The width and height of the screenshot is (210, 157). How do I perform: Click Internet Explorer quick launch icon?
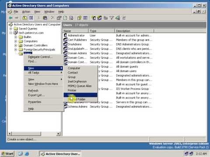(x=27, y=154)
